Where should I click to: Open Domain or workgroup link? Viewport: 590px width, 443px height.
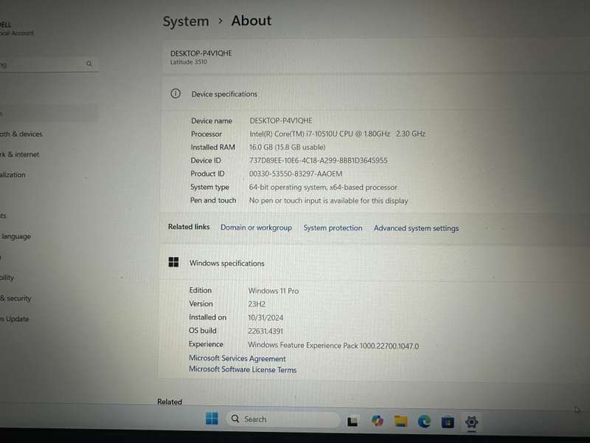(x=256, y=227)
